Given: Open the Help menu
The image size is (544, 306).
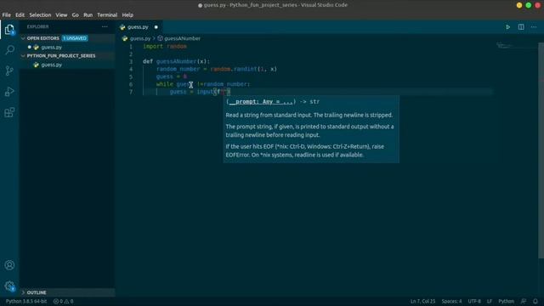Looking at the screenshot, I should [127, 15].
